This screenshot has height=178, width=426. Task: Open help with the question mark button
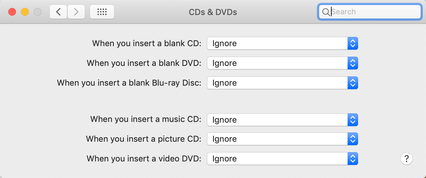[x=407, y=158]
